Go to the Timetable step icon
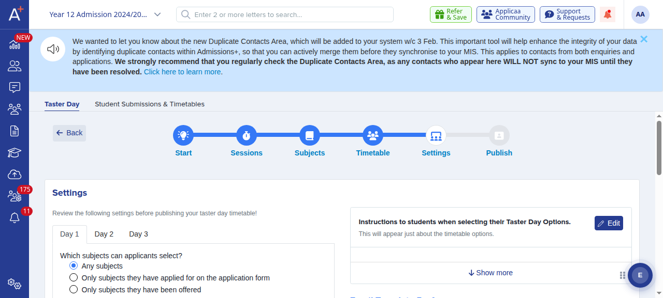Image resolution: width=663 pixels, height=298 pixels. coord(373,135)
